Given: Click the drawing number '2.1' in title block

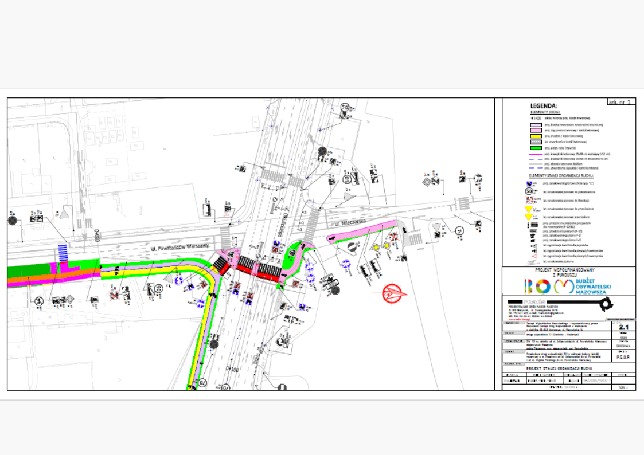Looking at the screenshot, I should 623,327.
